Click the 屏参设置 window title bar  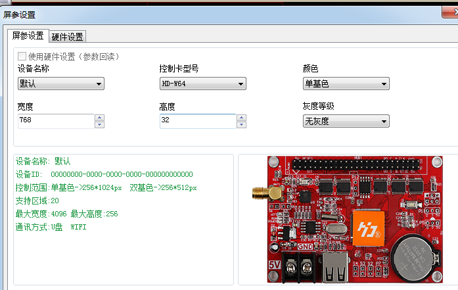(197, 14)
